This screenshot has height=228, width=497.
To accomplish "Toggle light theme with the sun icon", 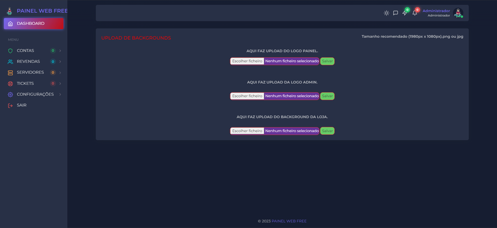I will pyautogui.click(x=386, y=13).
